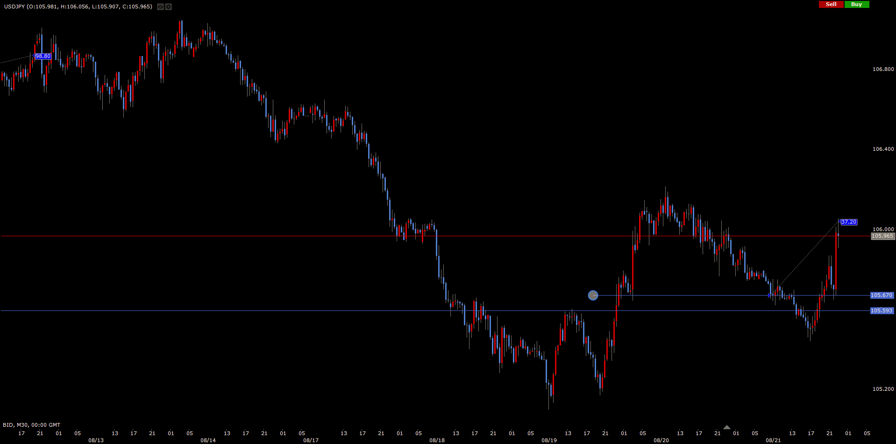Open chart settings gear icon
Screen dimensions: 896x444
(168, 7)
